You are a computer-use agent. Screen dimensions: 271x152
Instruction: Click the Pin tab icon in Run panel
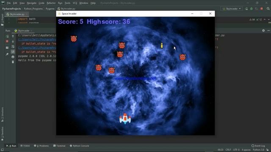click(7, 54)
